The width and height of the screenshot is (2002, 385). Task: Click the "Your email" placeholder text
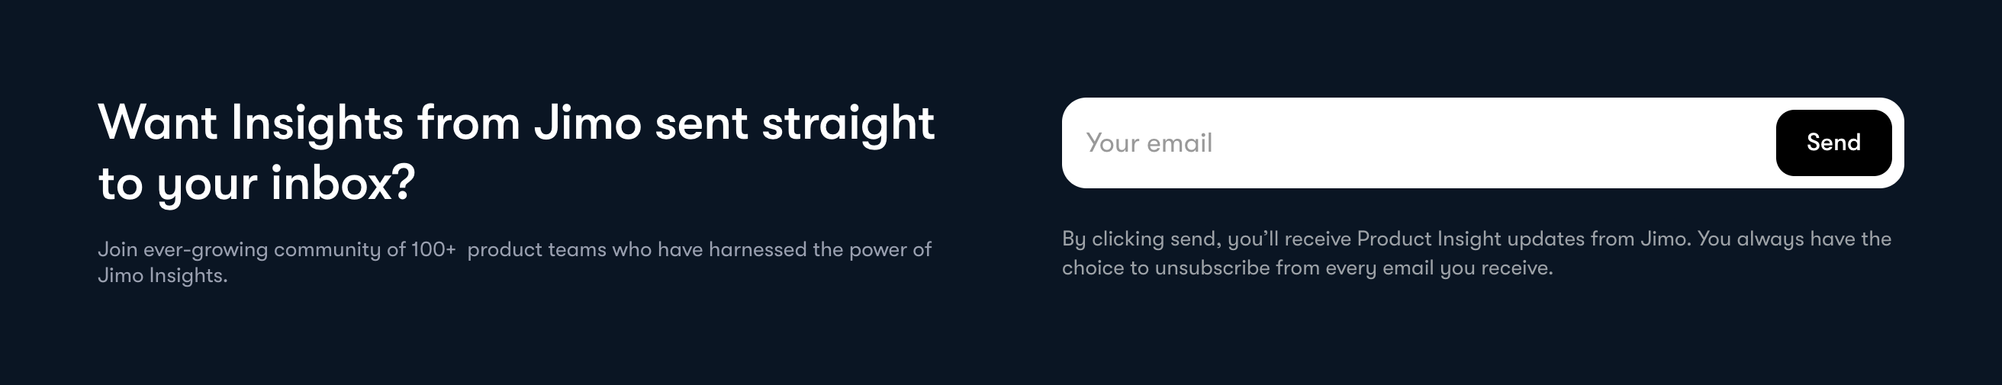(x=1149, y=143)
